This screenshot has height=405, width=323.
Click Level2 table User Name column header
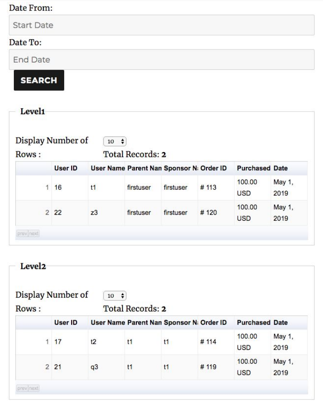pos(108,322)
